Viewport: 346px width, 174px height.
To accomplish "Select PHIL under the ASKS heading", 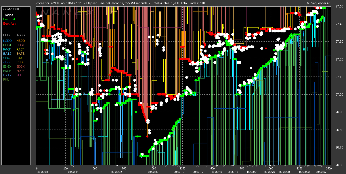I will point(20,75).
